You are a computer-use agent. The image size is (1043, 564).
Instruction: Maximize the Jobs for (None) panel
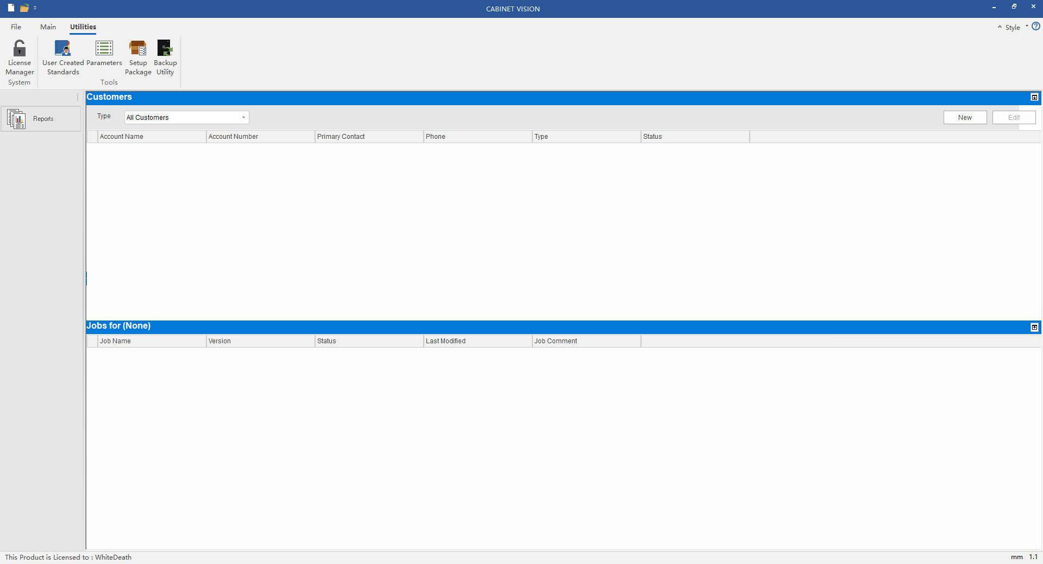[1034, 327]
